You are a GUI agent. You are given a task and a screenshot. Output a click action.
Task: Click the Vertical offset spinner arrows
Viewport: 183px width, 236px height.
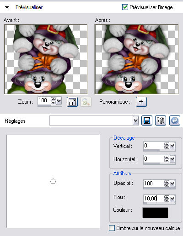167,146
